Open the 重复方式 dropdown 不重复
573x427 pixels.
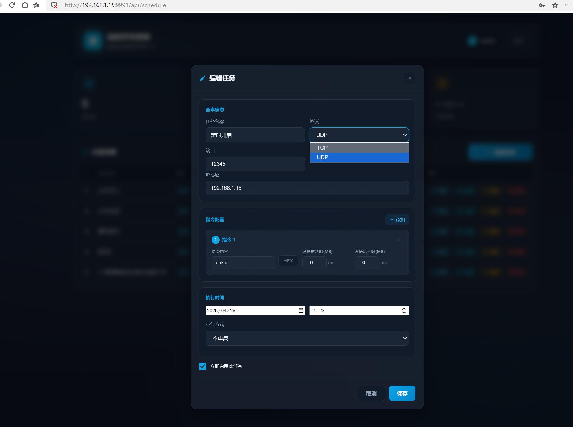click(x=307, y=338)
